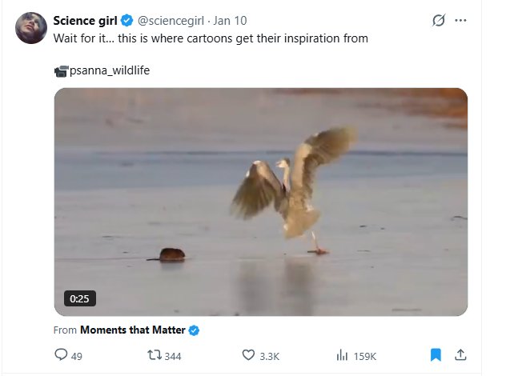This screenshot has width=506, height=376.
Task: Click the tweet text starting 'Wait for it'
Action: [x=211, y=38]
